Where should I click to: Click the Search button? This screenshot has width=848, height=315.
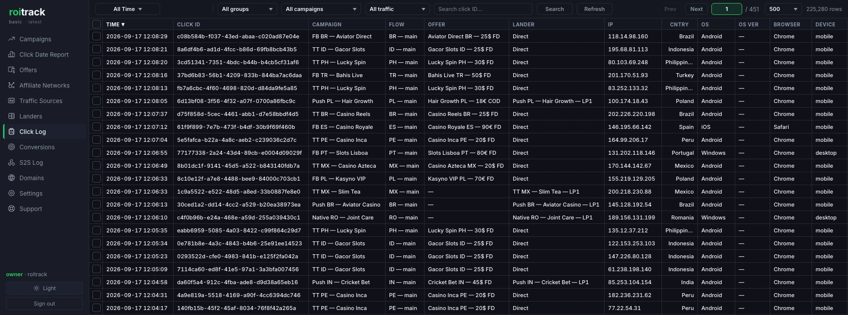(x=555, y=9)
